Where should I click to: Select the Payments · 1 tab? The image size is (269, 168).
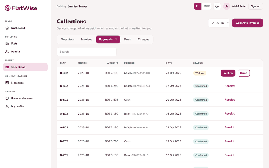[x=108, y=40]
